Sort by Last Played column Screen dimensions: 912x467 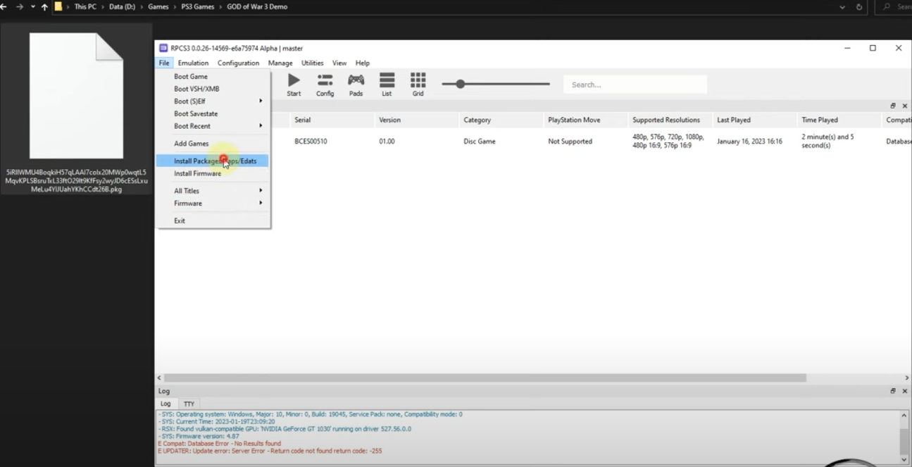(x=754, y=120)
